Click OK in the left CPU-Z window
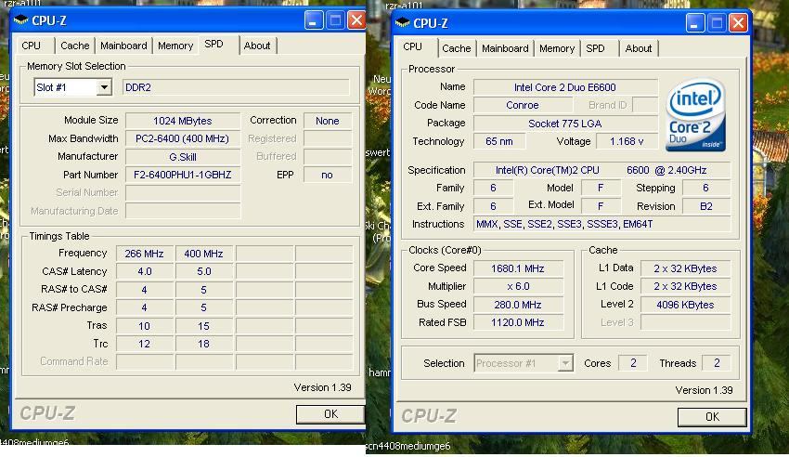The height and width of the screenshot is (457, 789). [330, 414]
